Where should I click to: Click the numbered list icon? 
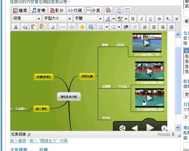click(113, 27)
